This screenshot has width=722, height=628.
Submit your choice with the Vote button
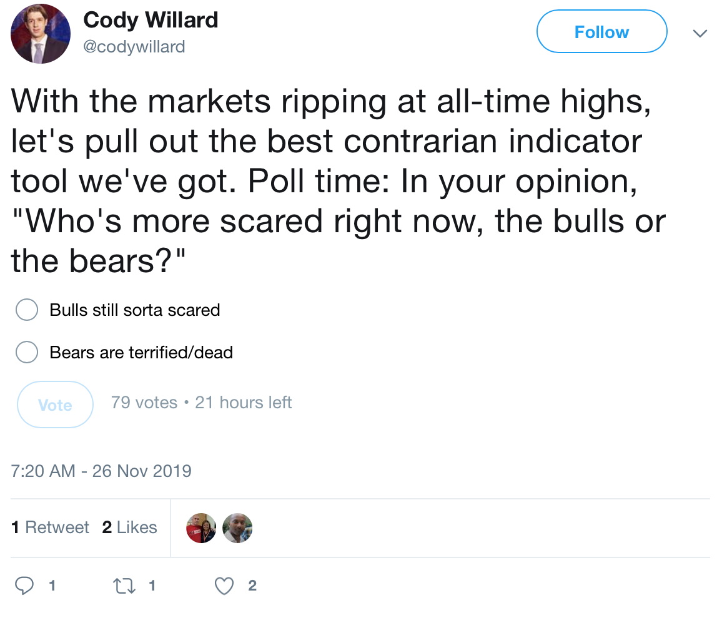pyautogui.click(x=55, y=405)
